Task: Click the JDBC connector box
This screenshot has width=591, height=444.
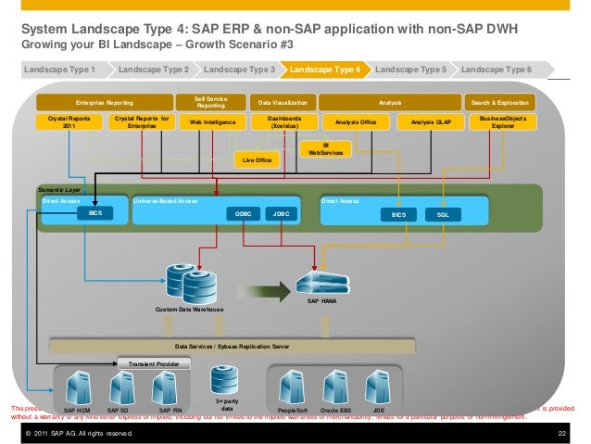Action: click(282, 214)
